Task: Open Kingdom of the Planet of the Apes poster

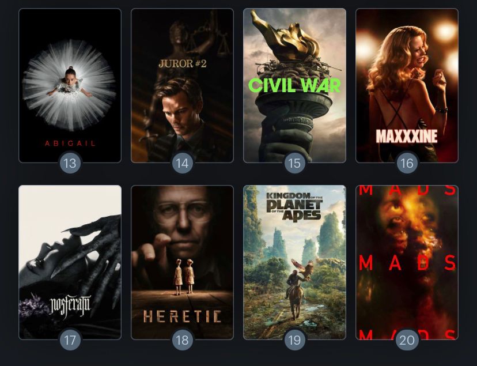Action: (x=294, y=262)
